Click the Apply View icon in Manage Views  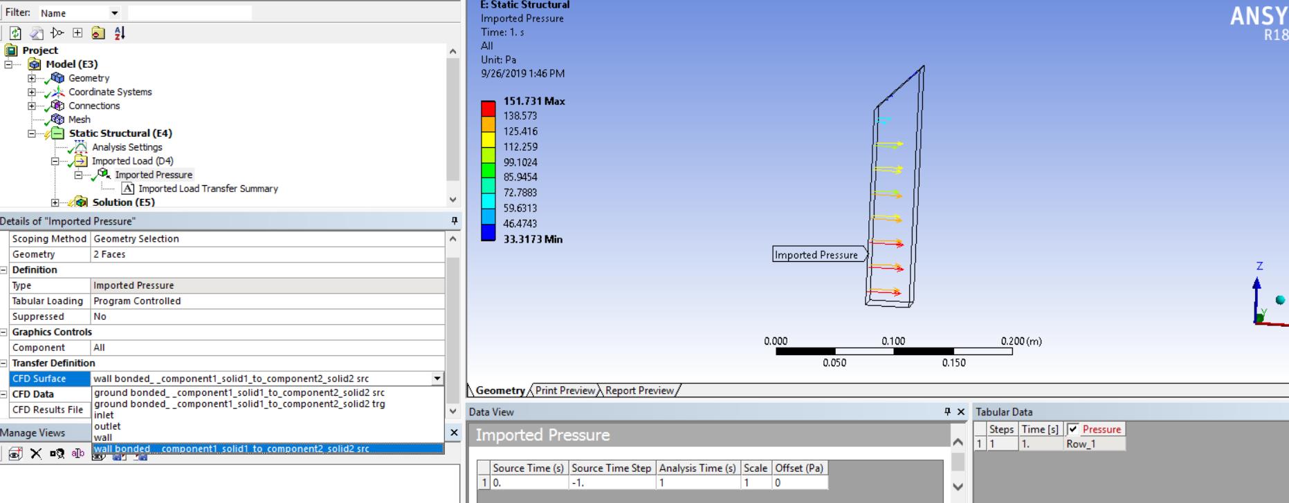[57, 453]
